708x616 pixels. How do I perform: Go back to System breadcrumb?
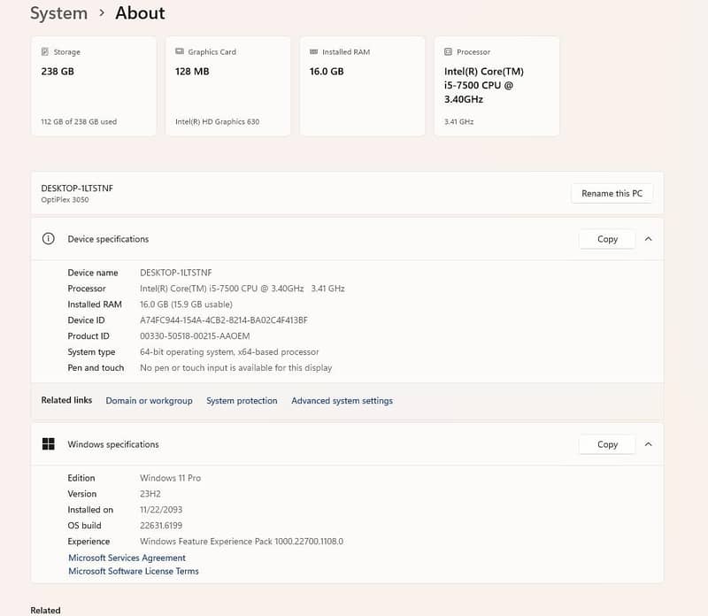point(58,13)
